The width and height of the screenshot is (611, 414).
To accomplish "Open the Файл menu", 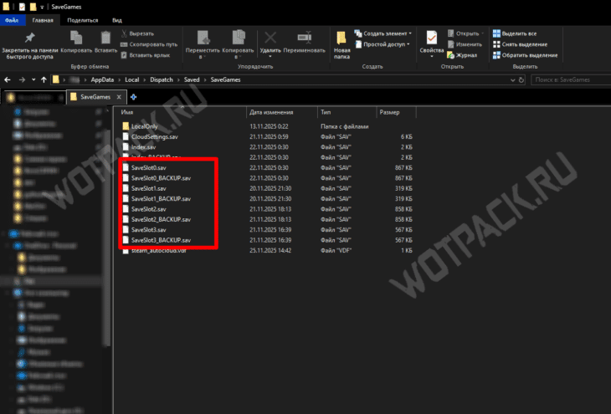I will pyautogui.click(x=13, y=19).
